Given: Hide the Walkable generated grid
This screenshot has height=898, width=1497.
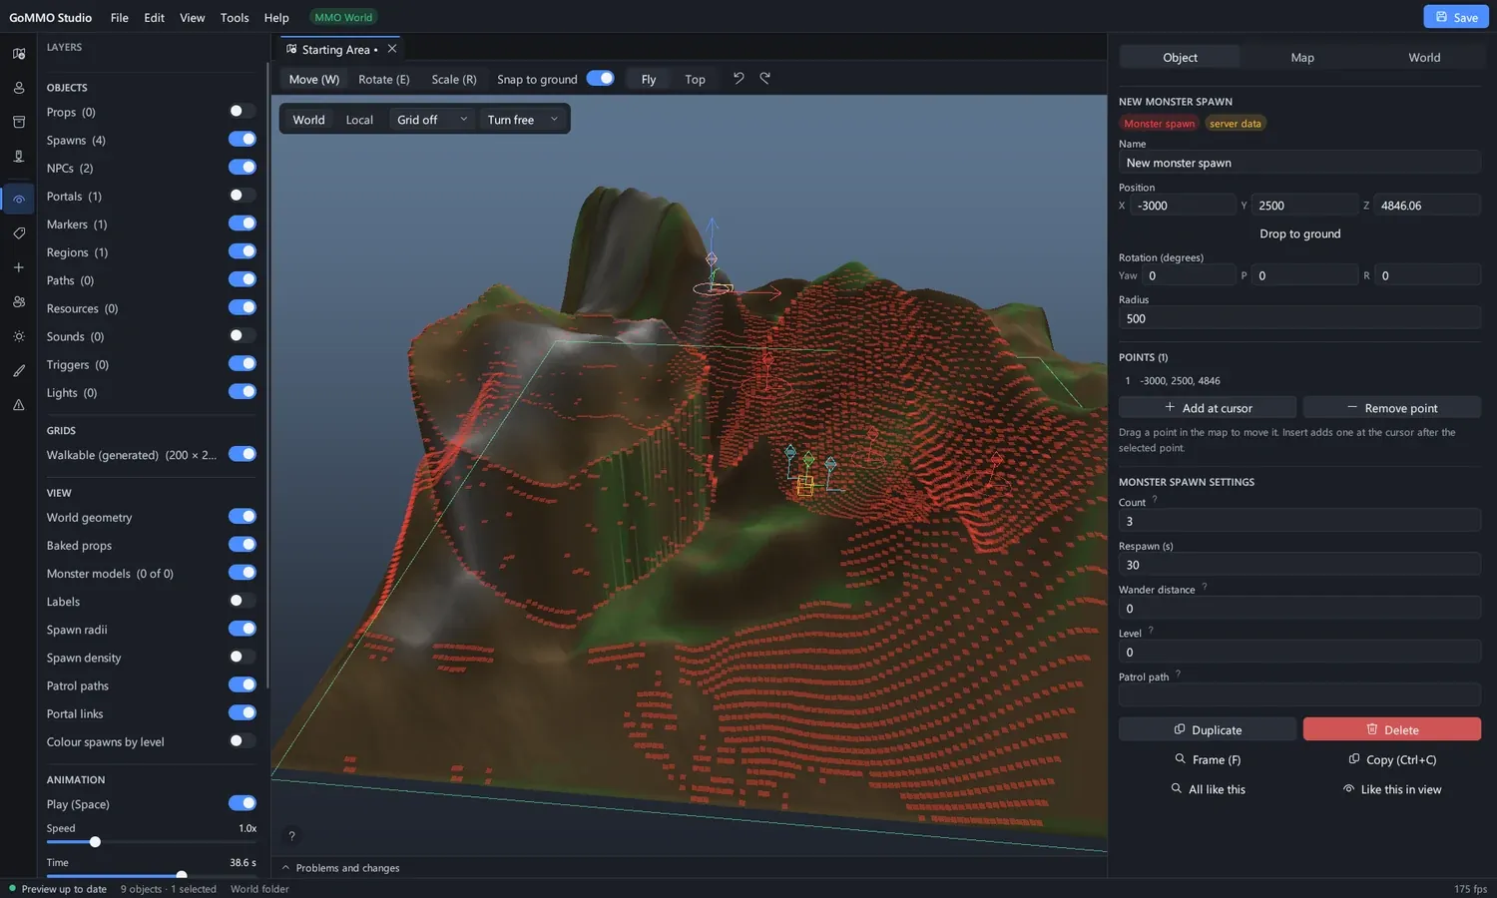Looking at the screenshot, I should 243,454.
